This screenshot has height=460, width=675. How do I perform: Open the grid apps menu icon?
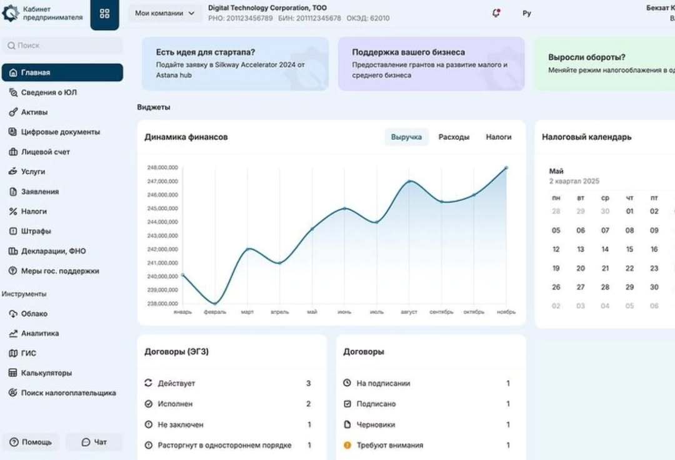[104, 14]
